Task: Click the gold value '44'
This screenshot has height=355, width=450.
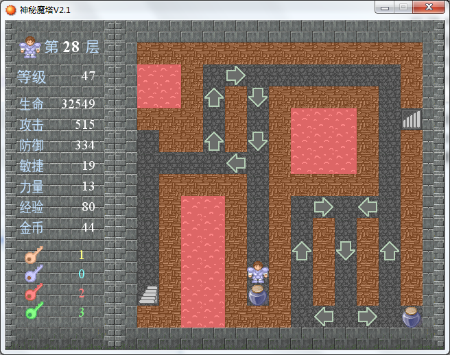Action: (88, 228)
